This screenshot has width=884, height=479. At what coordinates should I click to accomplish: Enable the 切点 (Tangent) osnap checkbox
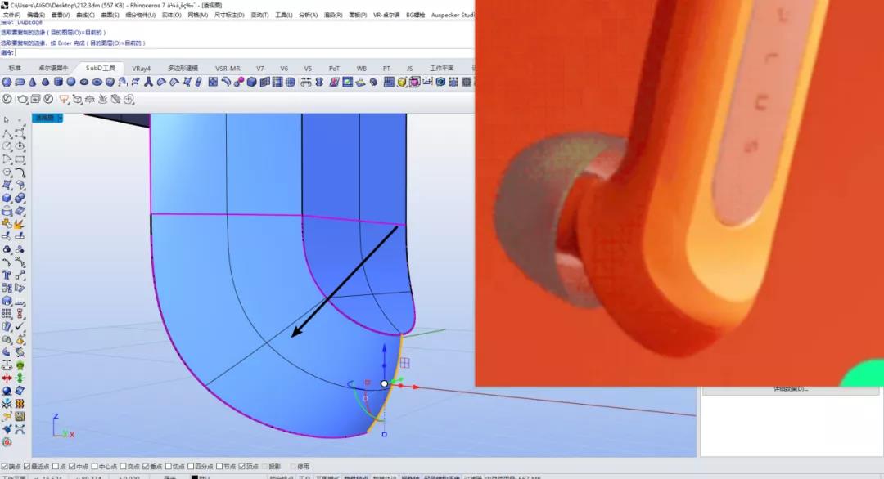(x=168, y=467)
